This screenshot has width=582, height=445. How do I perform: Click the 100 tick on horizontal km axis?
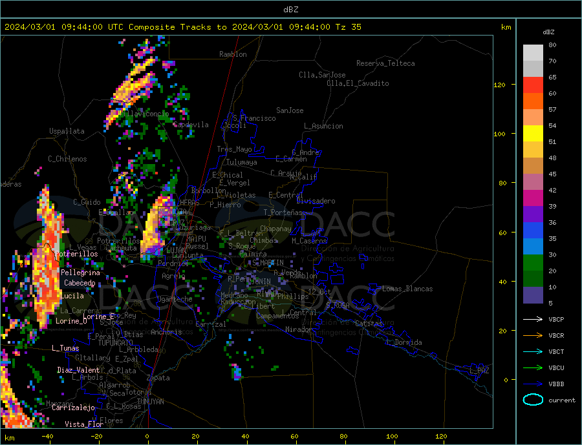point(392,437)
